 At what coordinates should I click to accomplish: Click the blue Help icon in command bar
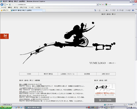[x=133, y=10]
